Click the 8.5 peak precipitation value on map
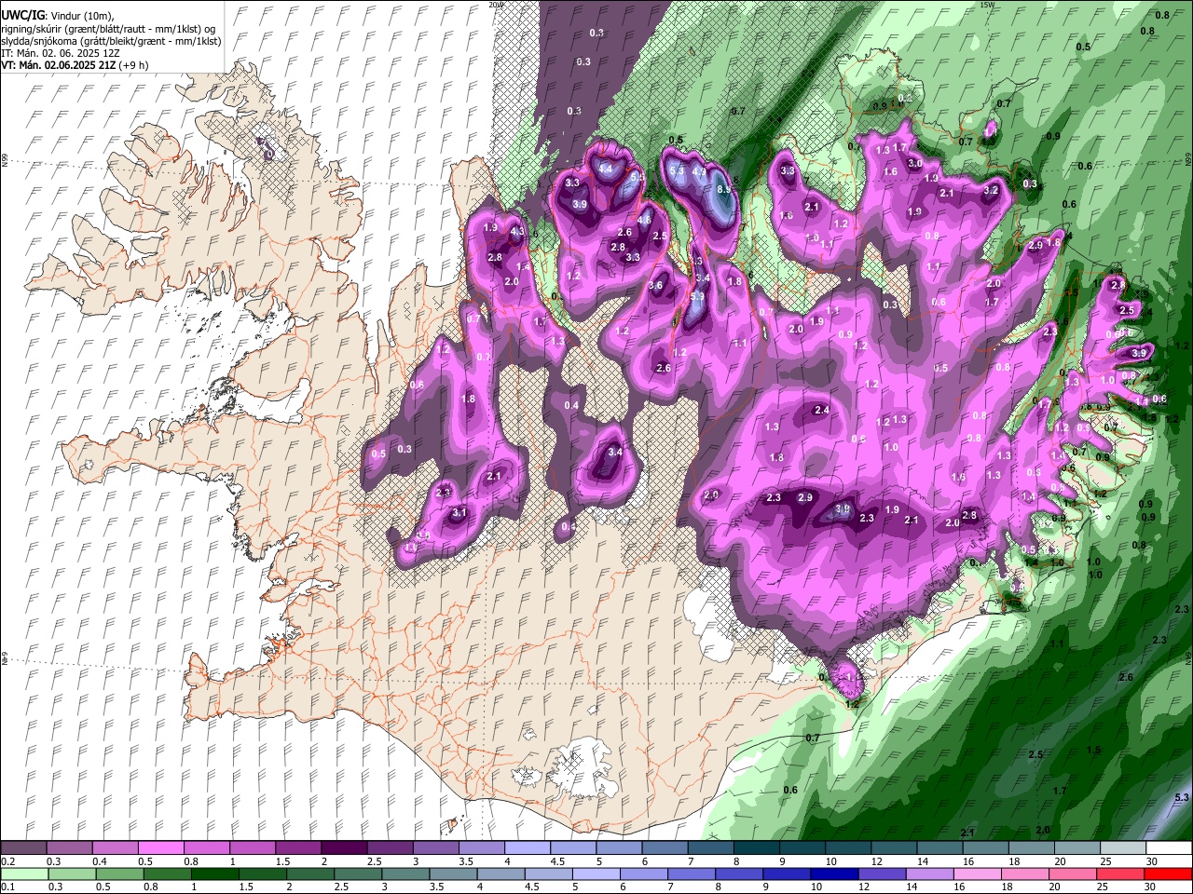Image resolution: width=1193 pixels, height=894 pixels. point(722,189)
